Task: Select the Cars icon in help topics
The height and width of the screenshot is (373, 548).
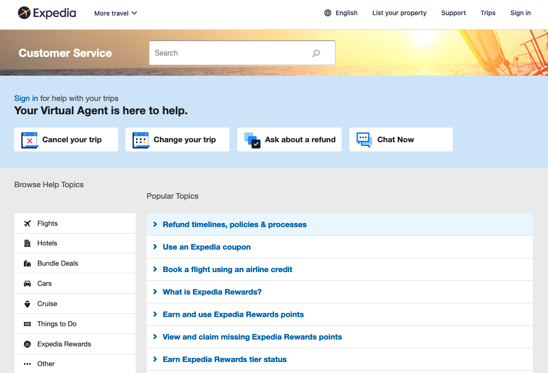Action: [28, 283]
